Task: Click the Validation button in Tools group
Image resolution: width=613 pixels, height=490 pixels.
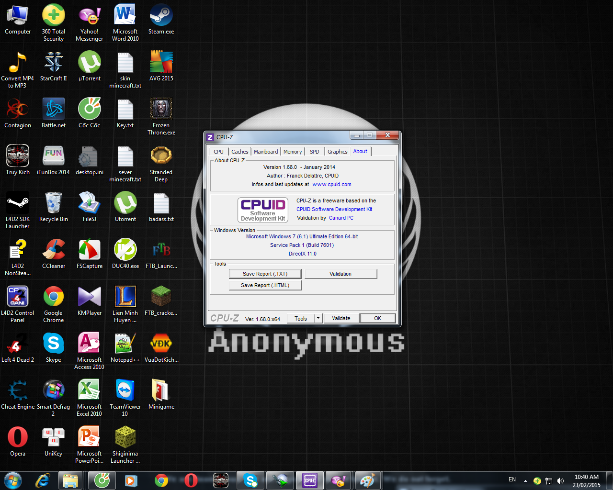Action: click(x=341, y=274)
